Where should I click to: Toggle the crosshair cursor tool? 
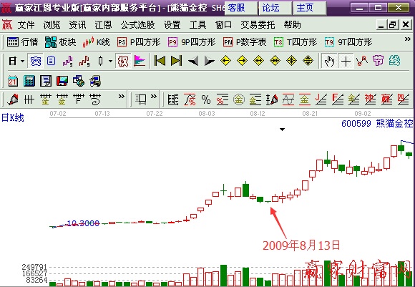pyautogui.click(x=346, y=61)
